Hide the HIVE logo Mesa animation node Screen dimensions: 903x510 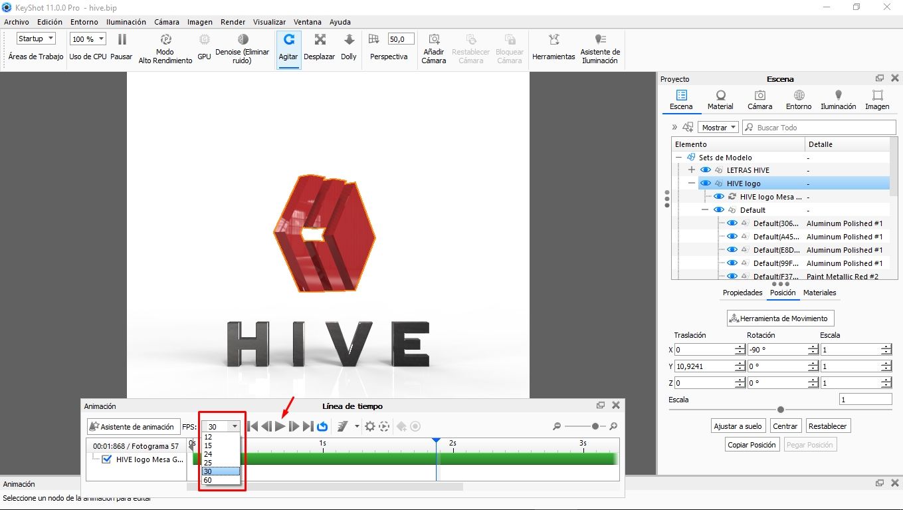719,197
